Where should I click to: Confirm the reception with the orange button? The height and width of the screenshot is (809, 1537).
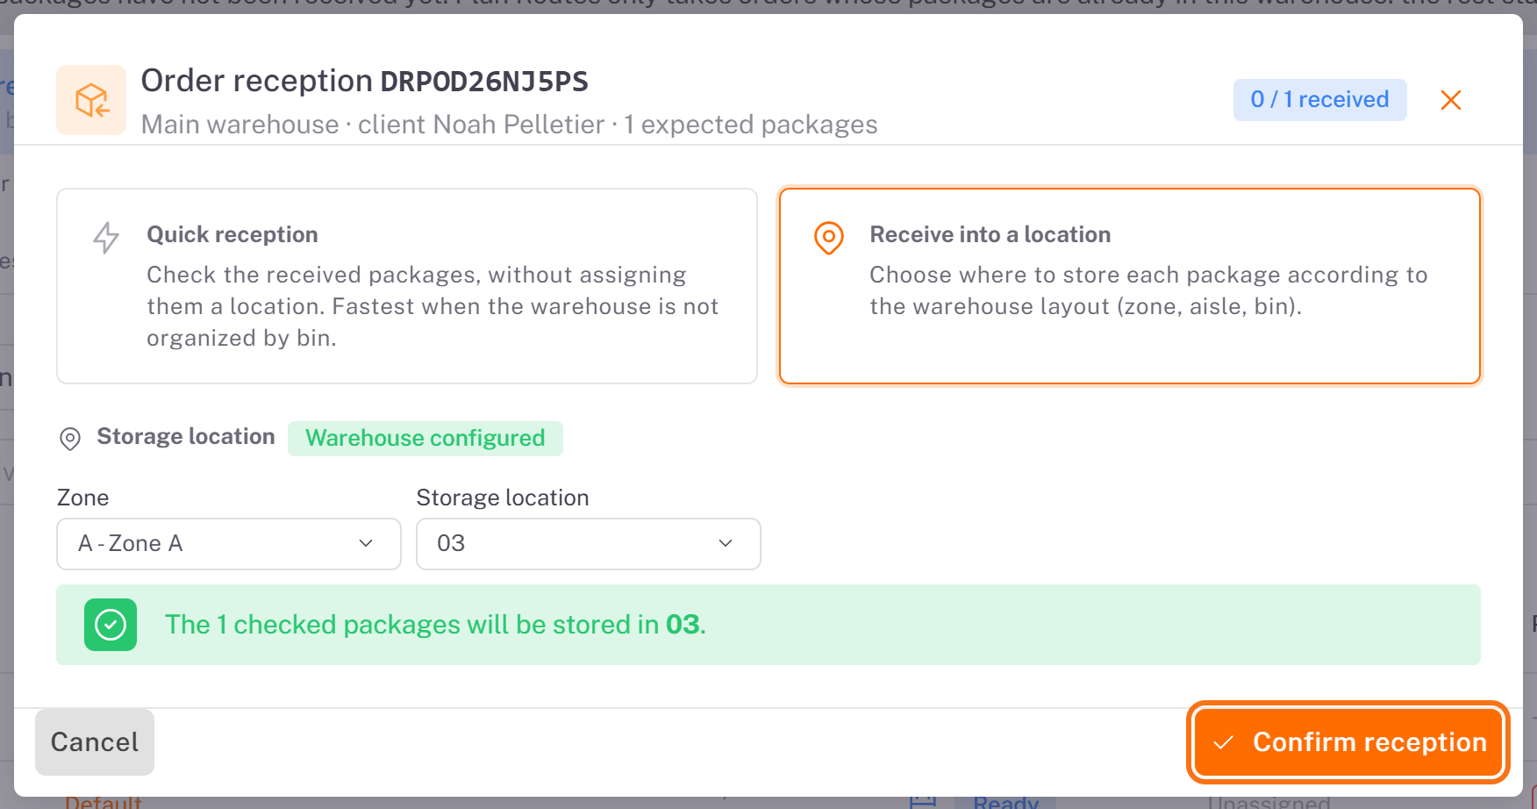pos(1348,742)
